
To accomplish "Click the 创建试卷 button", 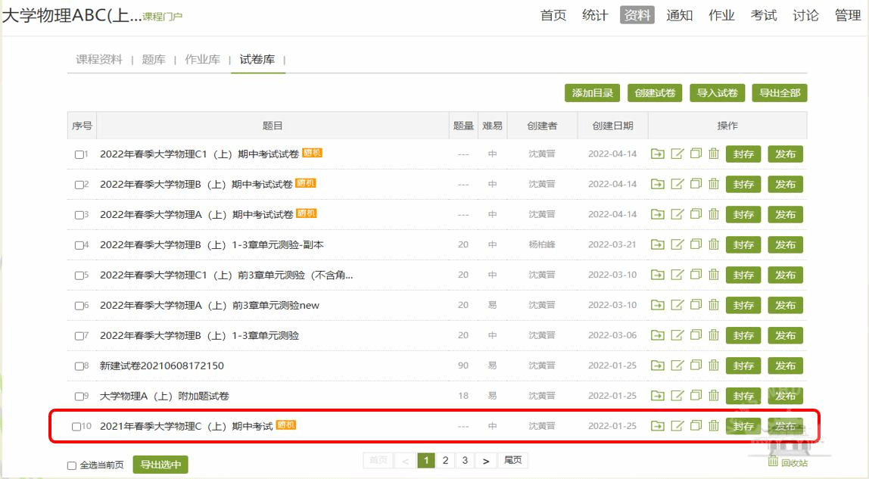I will 655,93.
